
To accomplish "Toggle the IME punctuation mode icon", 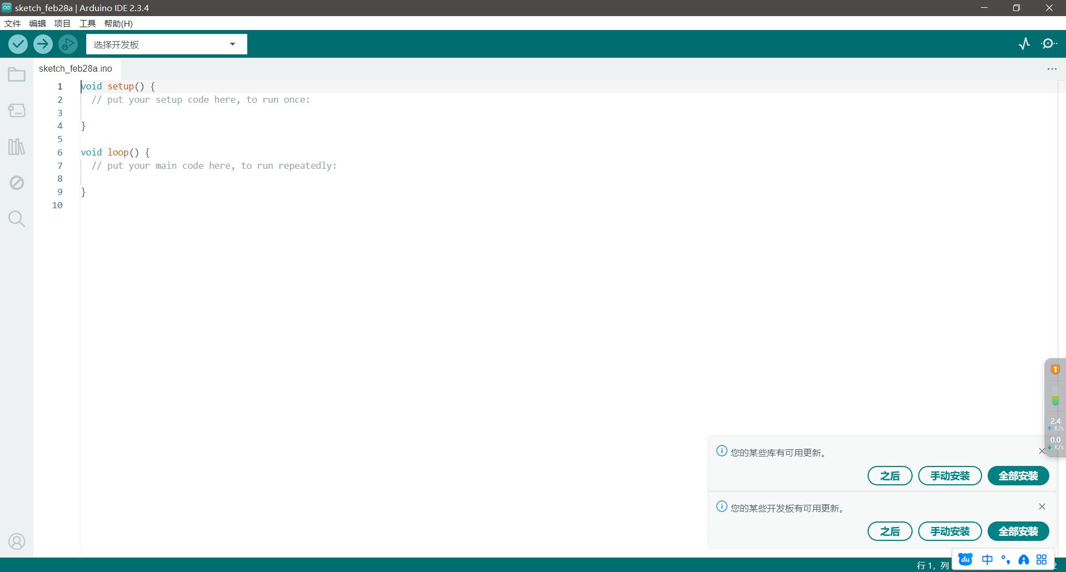I will pos(1005,559).
